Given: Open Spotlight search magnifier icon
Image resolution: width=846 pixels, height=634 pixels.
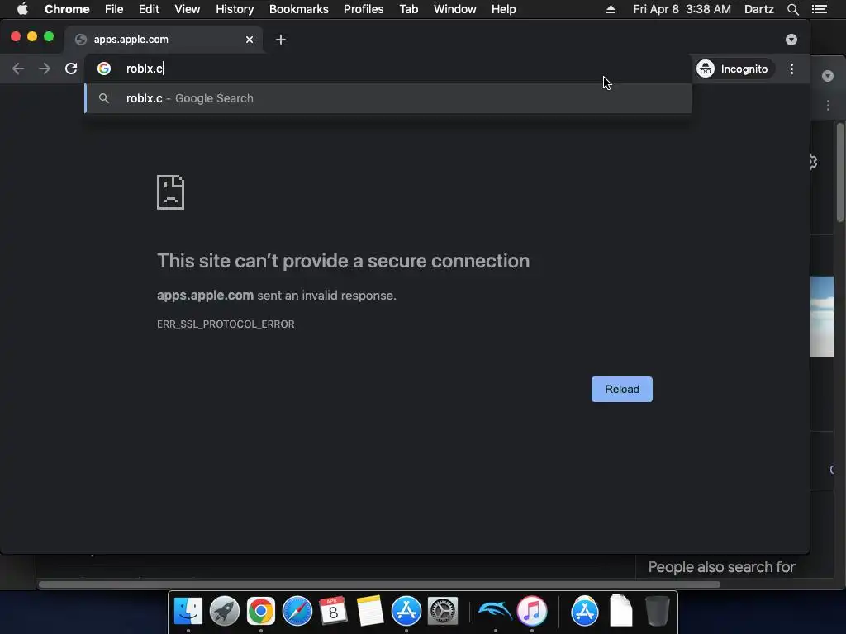Looking at the screenshot, I should [792, 9].
